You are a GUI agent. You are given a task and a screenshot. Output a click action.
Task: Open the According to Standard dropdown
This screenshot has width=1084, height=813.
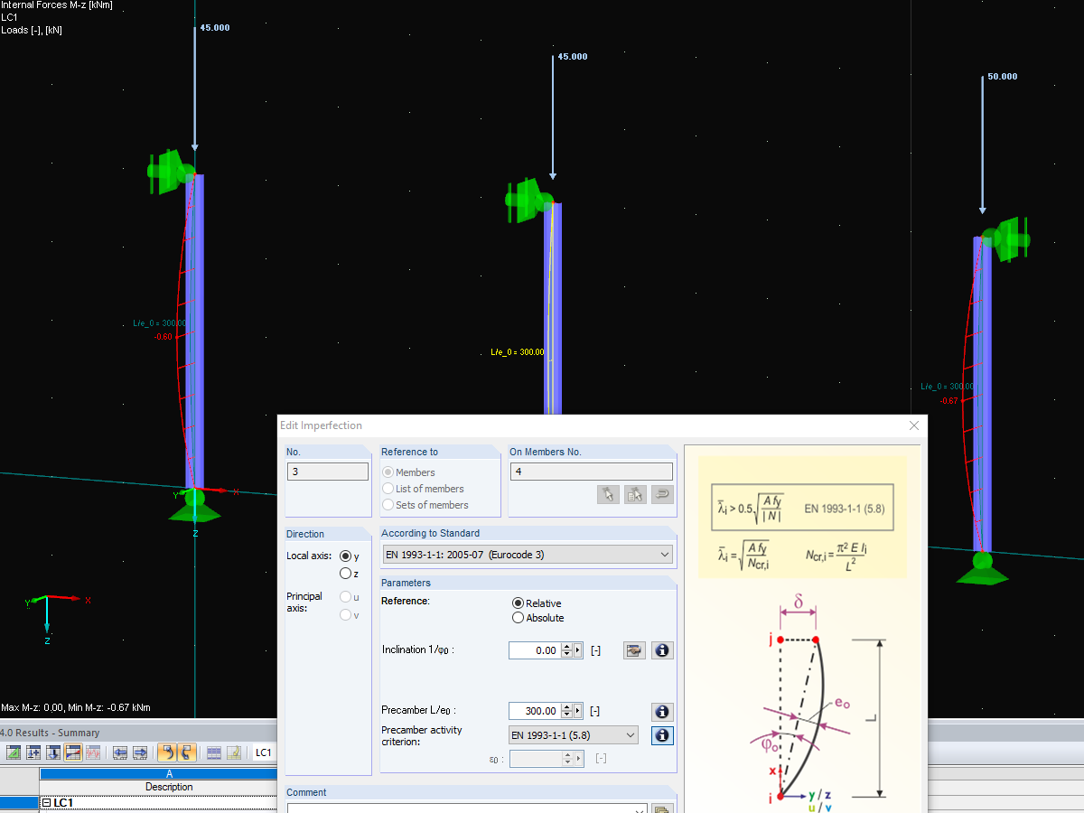(528, 555)
